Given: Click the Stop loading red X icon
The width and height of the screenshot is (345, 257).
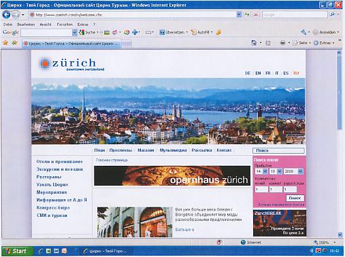Looking at the screenshot, I should click(256, 15).
